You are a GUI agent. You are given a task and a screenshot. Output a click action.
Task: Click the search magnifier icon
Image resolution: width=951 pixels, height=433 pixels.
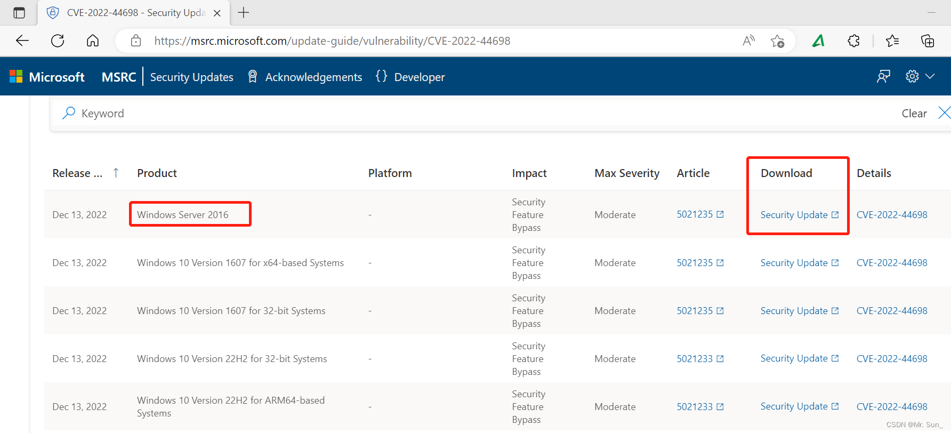69,113
